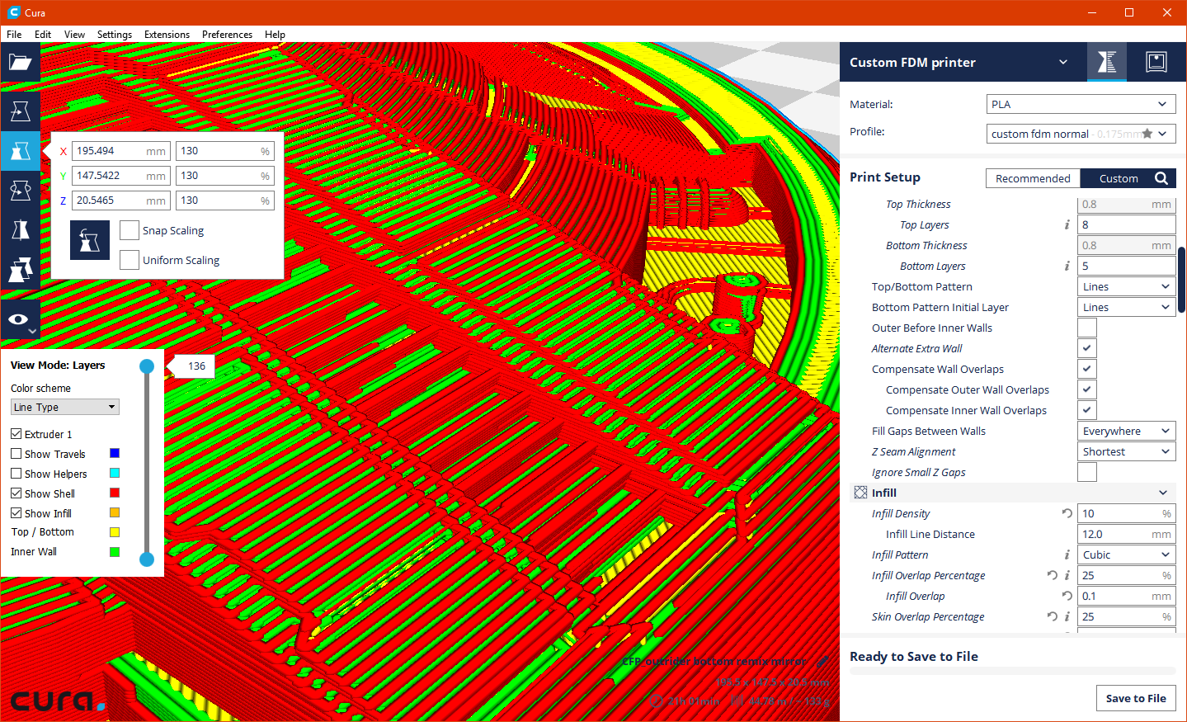Open the Extensions menu
The image size is (1187, 722).
coord(167,35)
